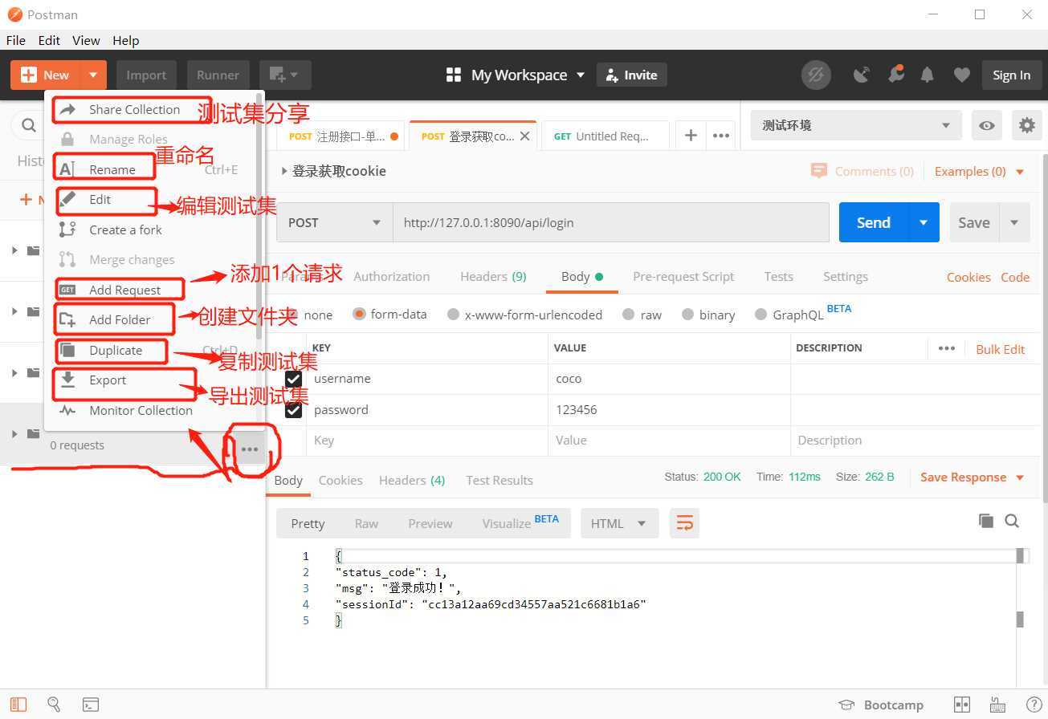
Task: Open the POST method dropdown
Action: pyautogui.click(x=334, y=222)
